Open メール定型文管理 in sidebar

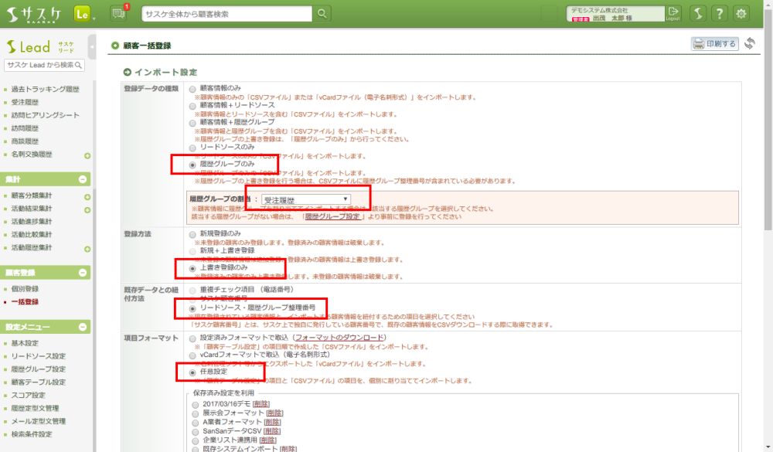point(39,421)
